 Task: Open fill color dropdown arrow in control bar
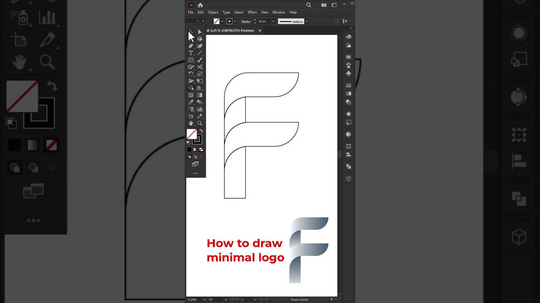coord(223,21)
